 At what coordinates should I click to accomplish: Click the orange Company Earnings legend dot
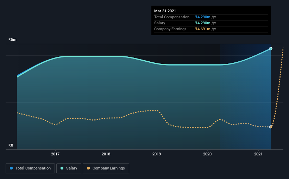click(x=88, y=168)
